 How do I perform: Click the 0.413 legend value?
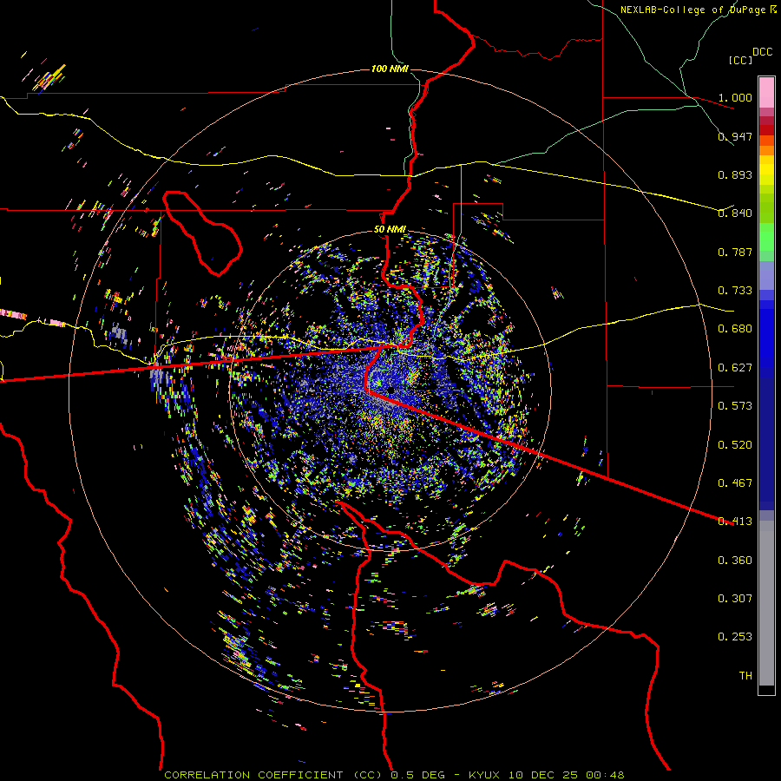(735, 522)
